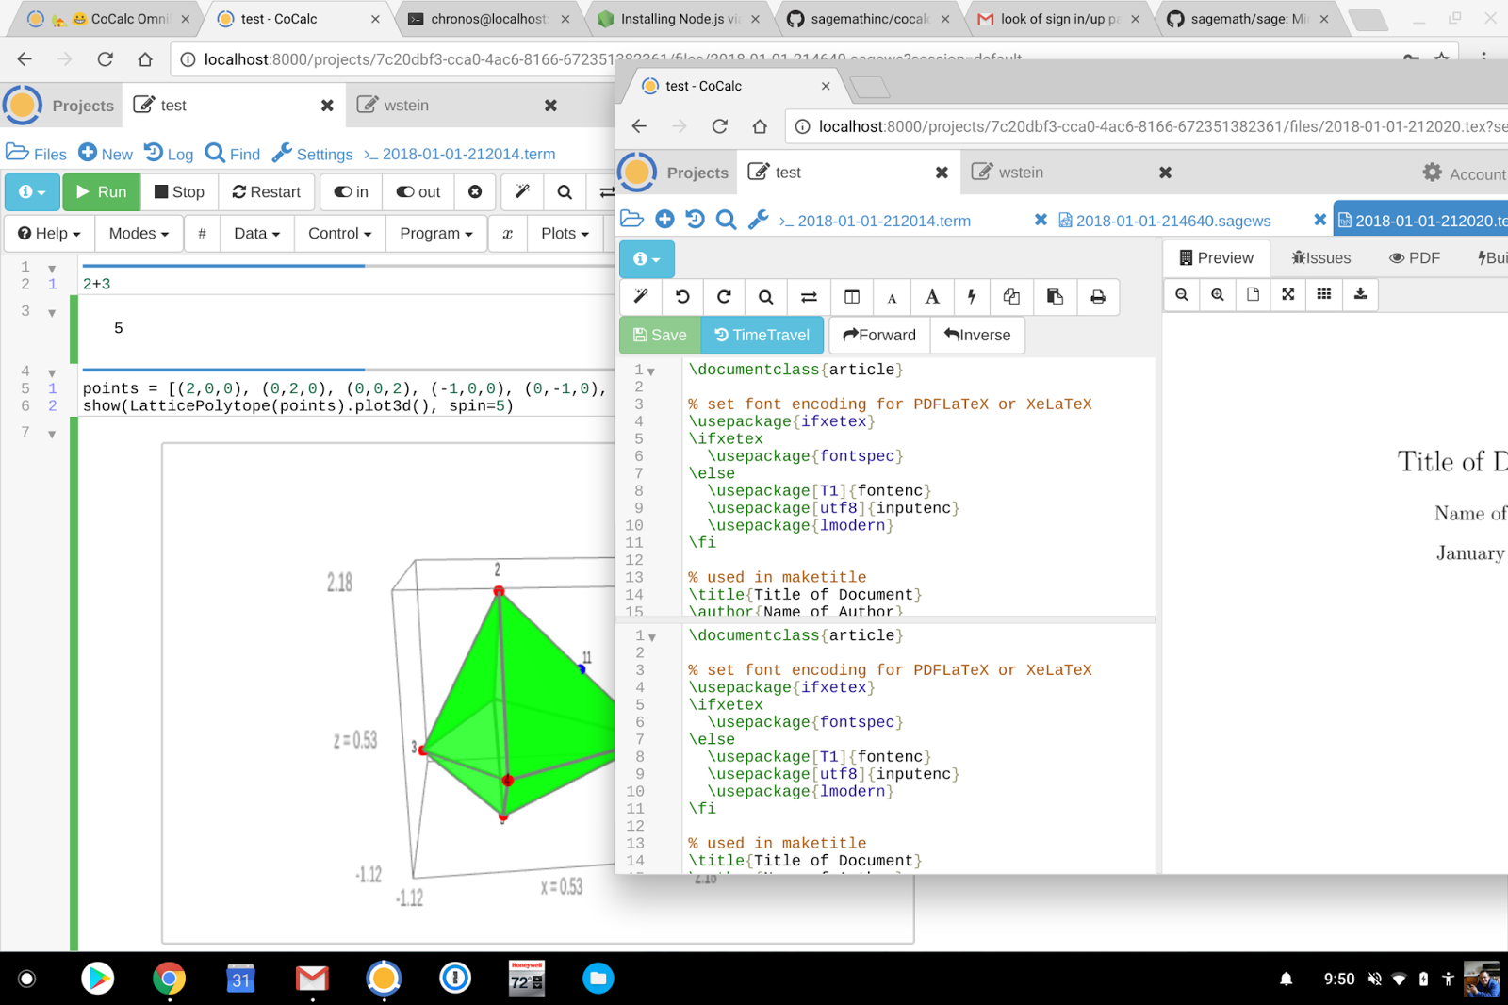The width and height of the screenshot is (1508, 1005).
Task: Enable the 'out' toggle on the worksheet toolbar
Action: coord(418,191)
